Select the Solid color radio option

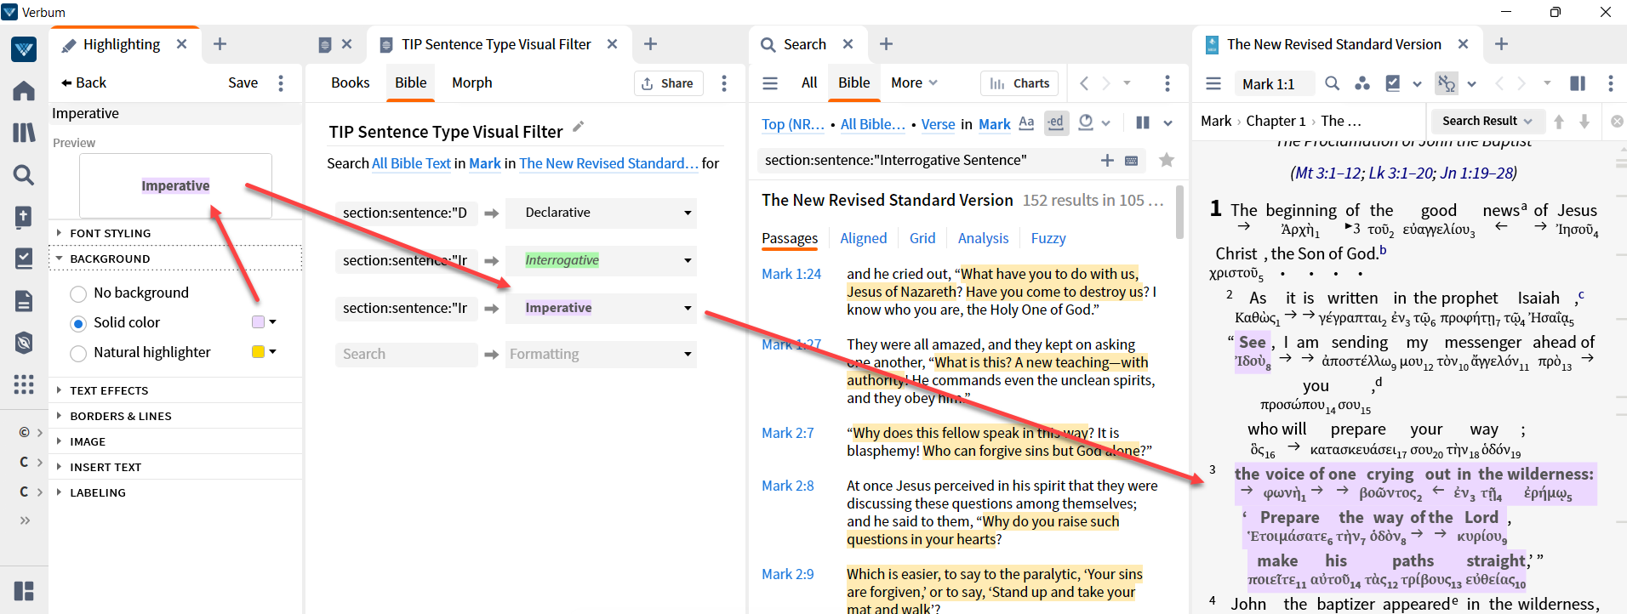pos(78,323)
